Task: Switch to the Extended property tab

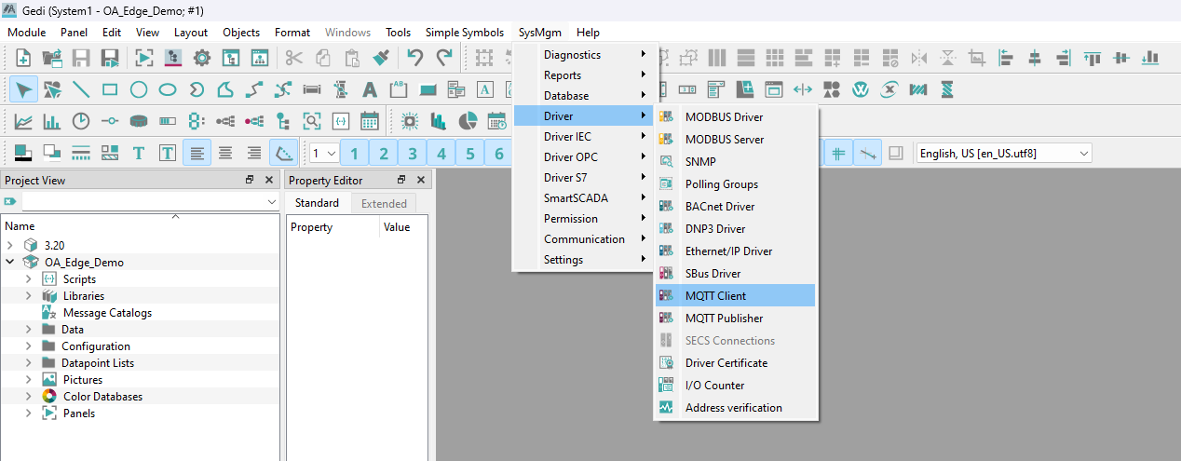Action: tap(384, 203)
